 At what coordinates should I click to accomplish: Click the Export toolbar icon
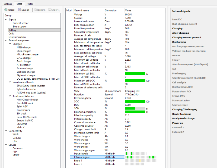pyautogui.click(x=36, y=10)
